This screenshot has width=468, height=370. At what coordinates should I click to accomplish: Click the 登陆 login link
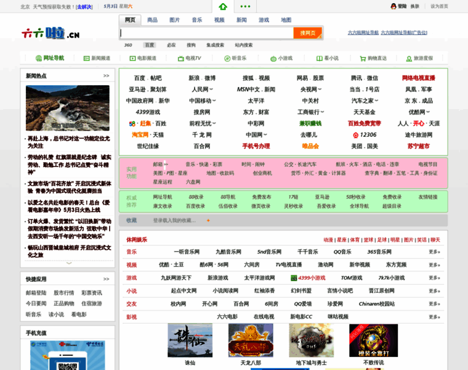coord(402,6)
